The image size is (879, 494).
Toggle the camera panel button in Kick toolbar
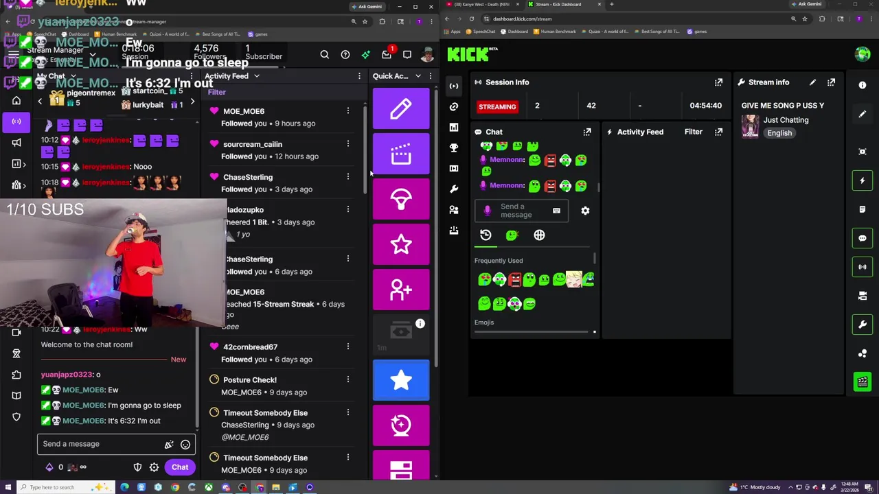[863, 296]
